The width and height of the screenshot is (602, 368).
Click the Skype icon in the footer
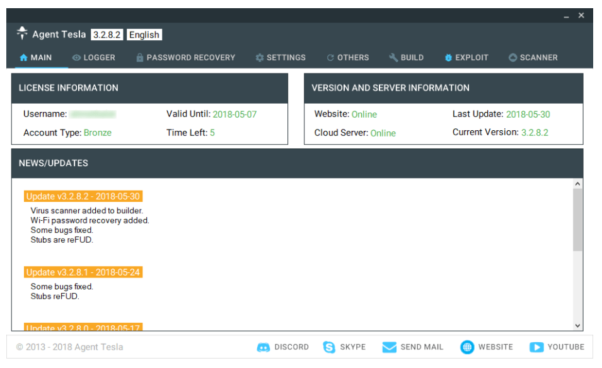point(329,347)
